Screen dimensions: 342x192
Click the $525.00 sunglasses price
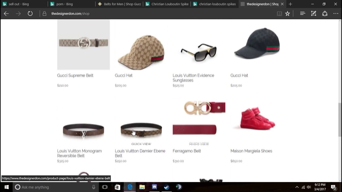point(178,86)
